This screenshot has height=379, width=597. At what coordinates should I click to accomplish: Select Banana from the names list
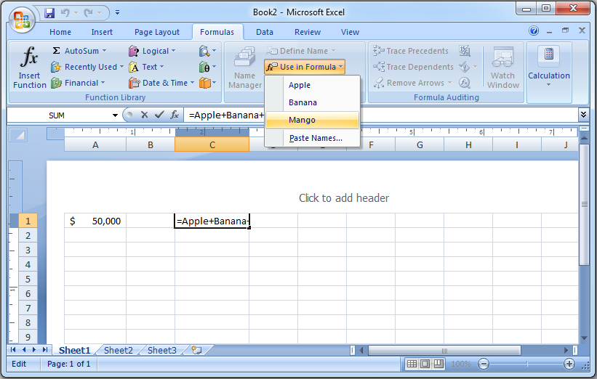coord(312,102)
